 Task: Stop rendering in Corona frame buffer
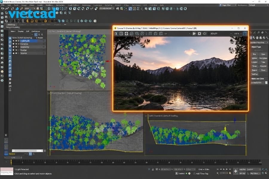point(199,34)
